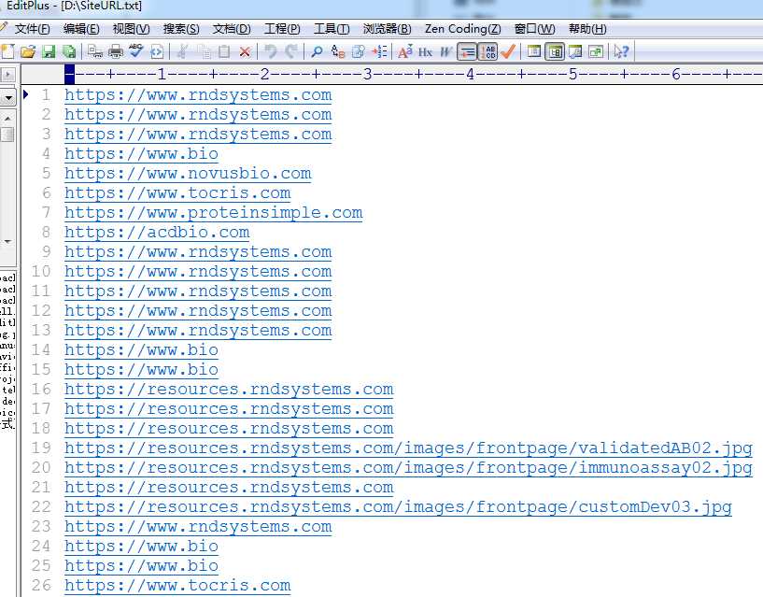Click tocris.com link on line 6

tap(177, 192)
